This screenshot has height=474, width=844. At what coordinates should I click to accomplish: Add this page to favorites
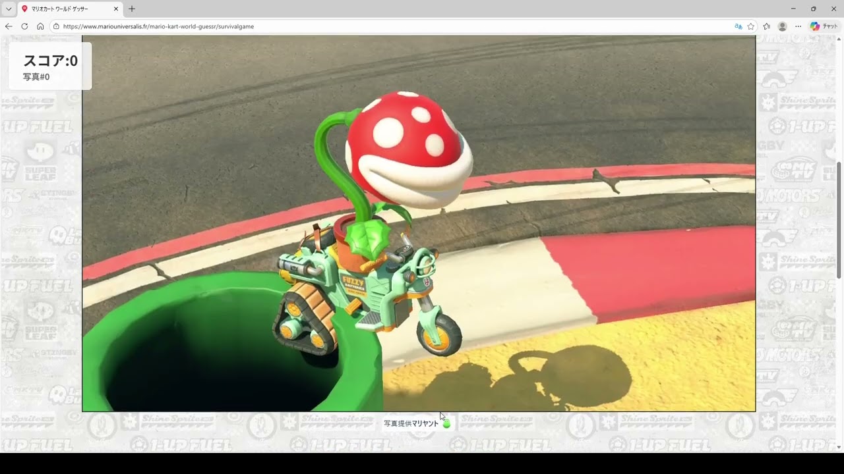[750, 26]
